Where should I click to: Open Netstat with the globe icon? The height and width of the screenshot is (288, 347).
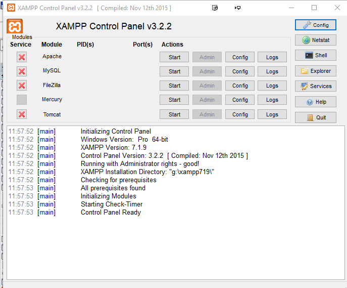(x=316, y=40)
